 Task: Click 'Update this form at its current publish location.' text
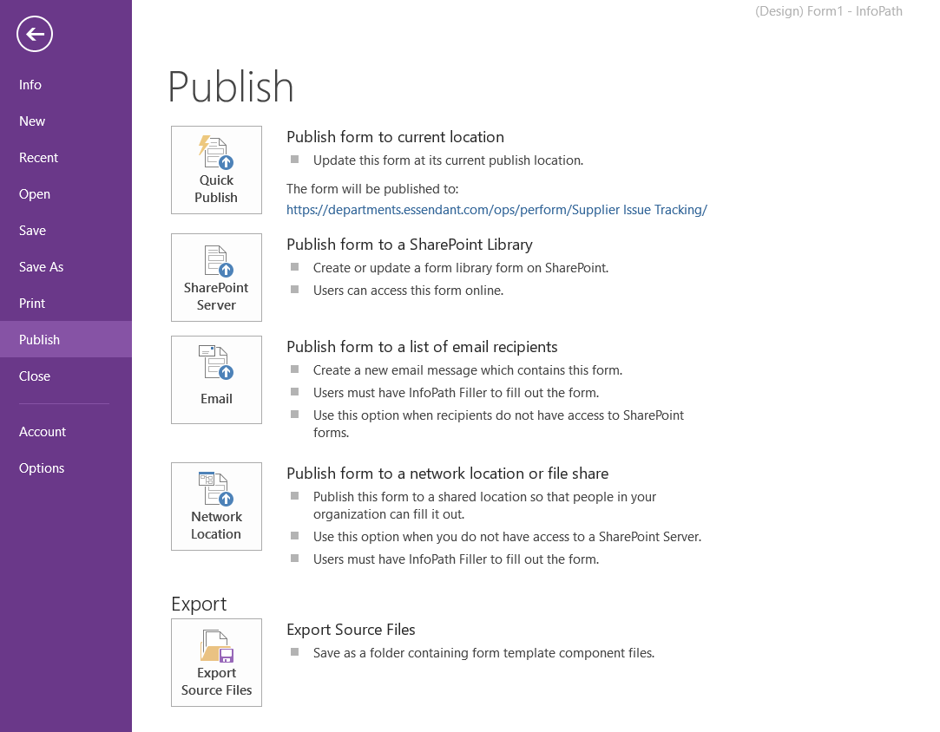click(448, 160)
